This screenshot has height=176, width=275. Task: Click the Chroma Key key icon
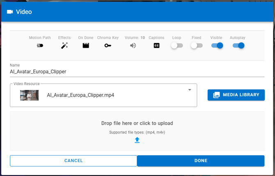(x=108, y=46)
